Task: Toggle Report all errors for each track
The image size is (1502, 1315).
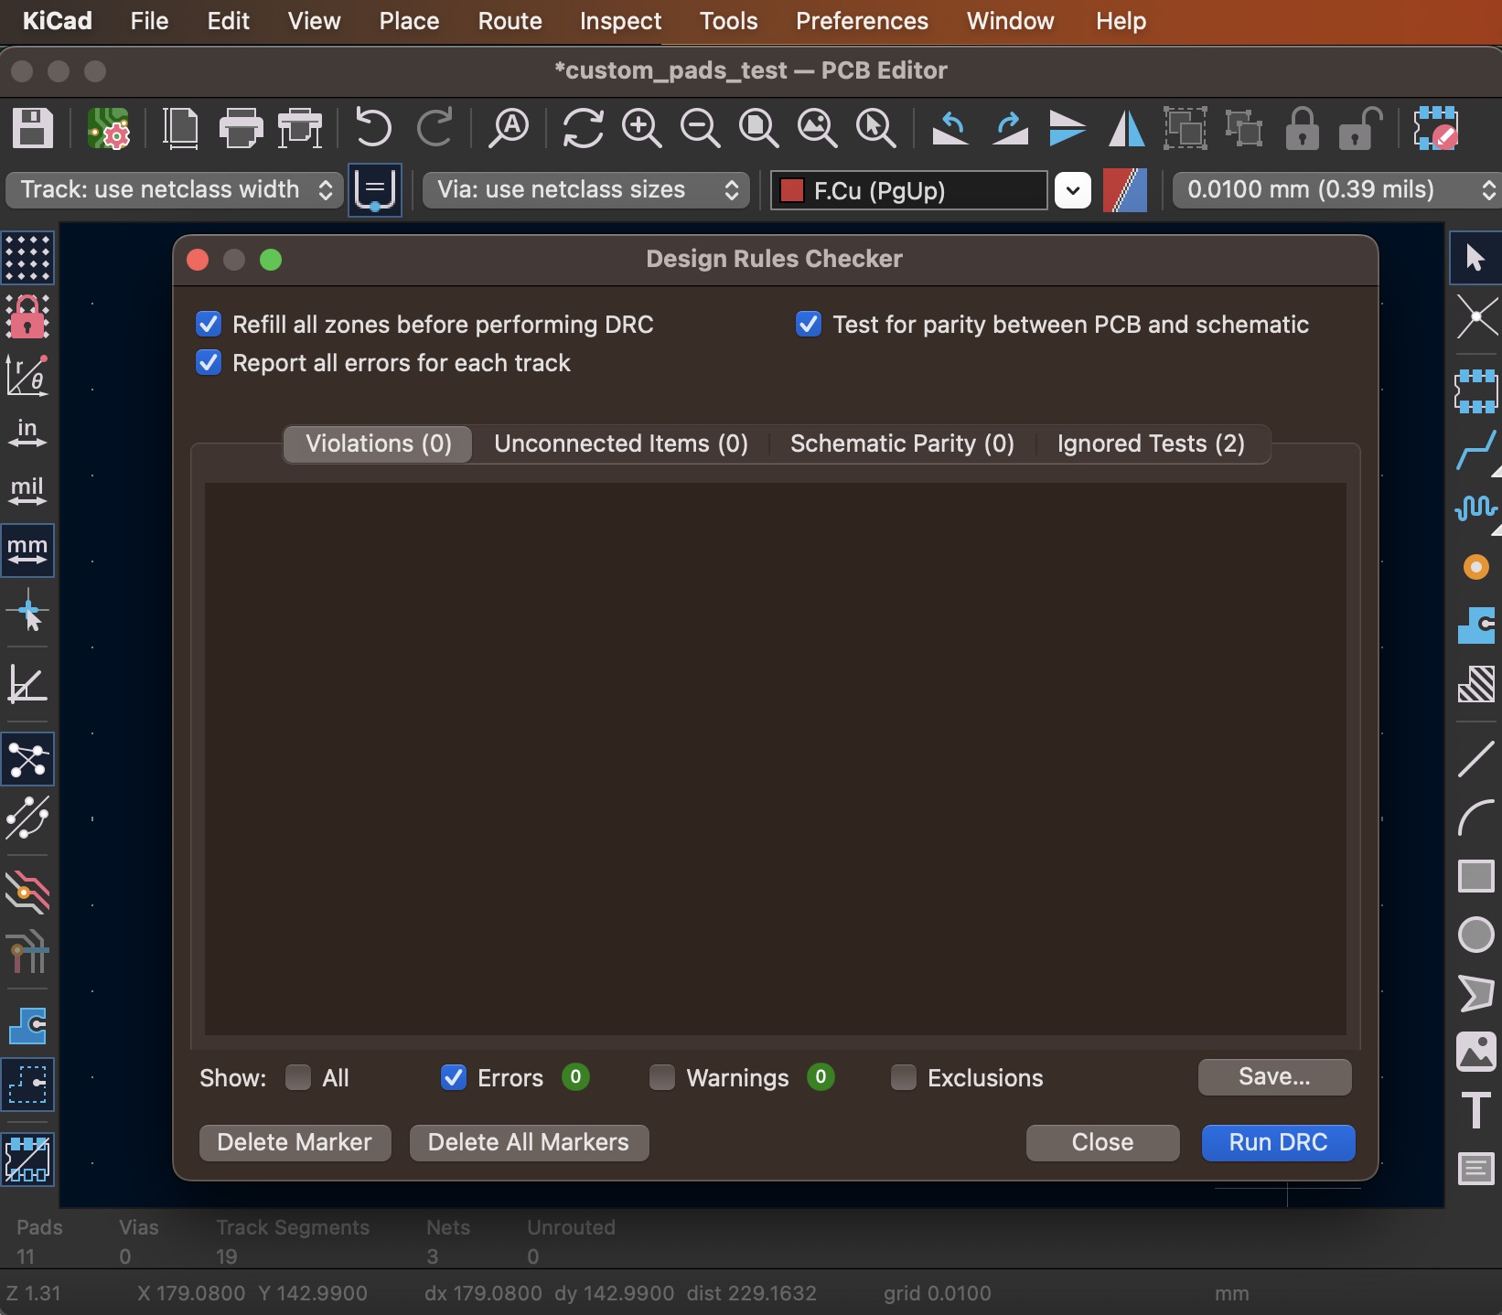Action: [x=209, y=363]
